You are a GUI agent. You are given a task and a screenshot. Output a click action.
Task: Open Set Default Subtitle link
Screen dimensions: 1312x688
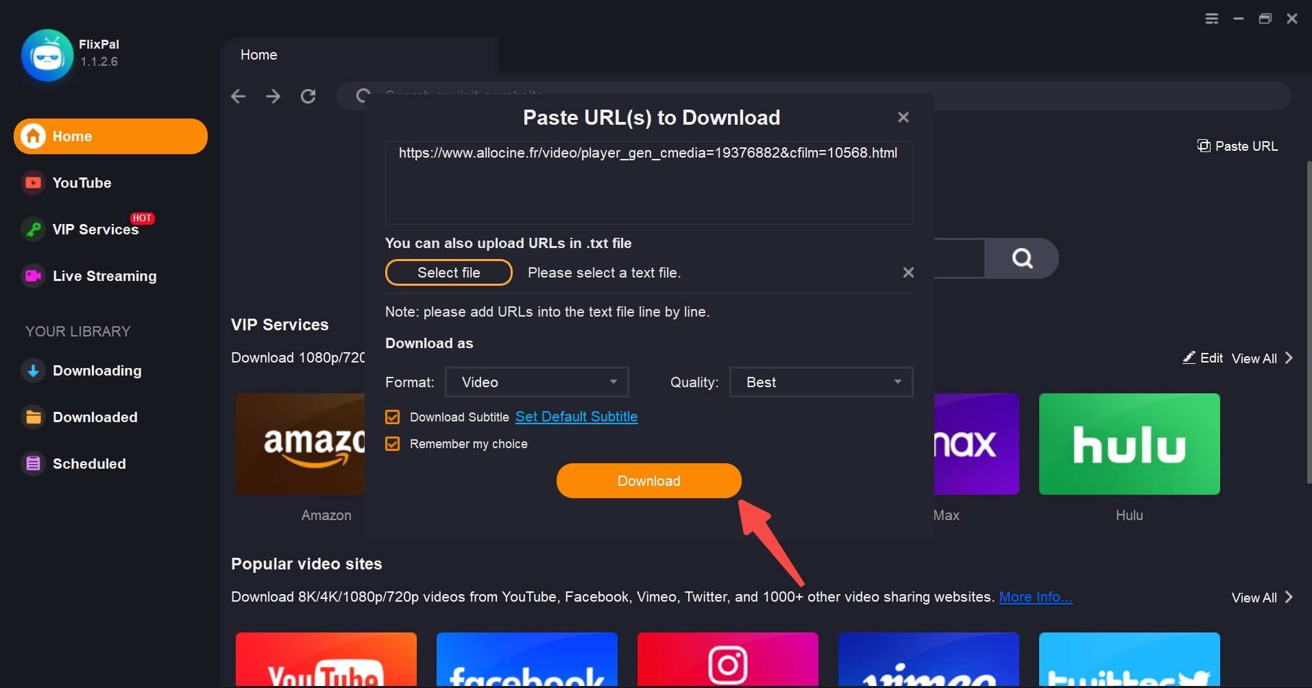[x=576, y=417]
